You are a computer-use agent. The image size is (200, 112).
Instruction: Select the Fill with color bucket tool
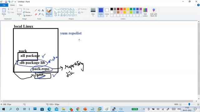(x=39, y=10)
